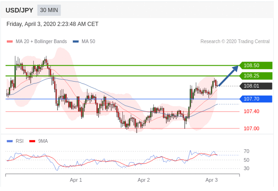Toggle the 9MA legend entry
The height and width of the screenshot is (191, 278).
(38, 141)
